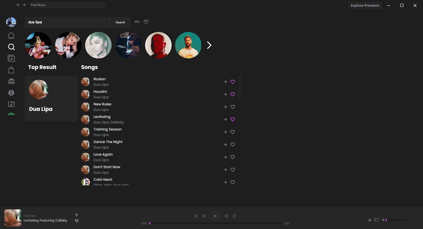423x229 pixels.
Task: Add Cold Heart with plus icon
Action: pyautogui.click(x=226, y=182)
